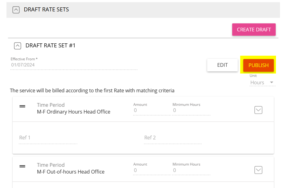The width and height of the screenshot is (284, 188).
Task: Grab the drag handle for M-F Out-of-hours
Action: tap(22, 166)
